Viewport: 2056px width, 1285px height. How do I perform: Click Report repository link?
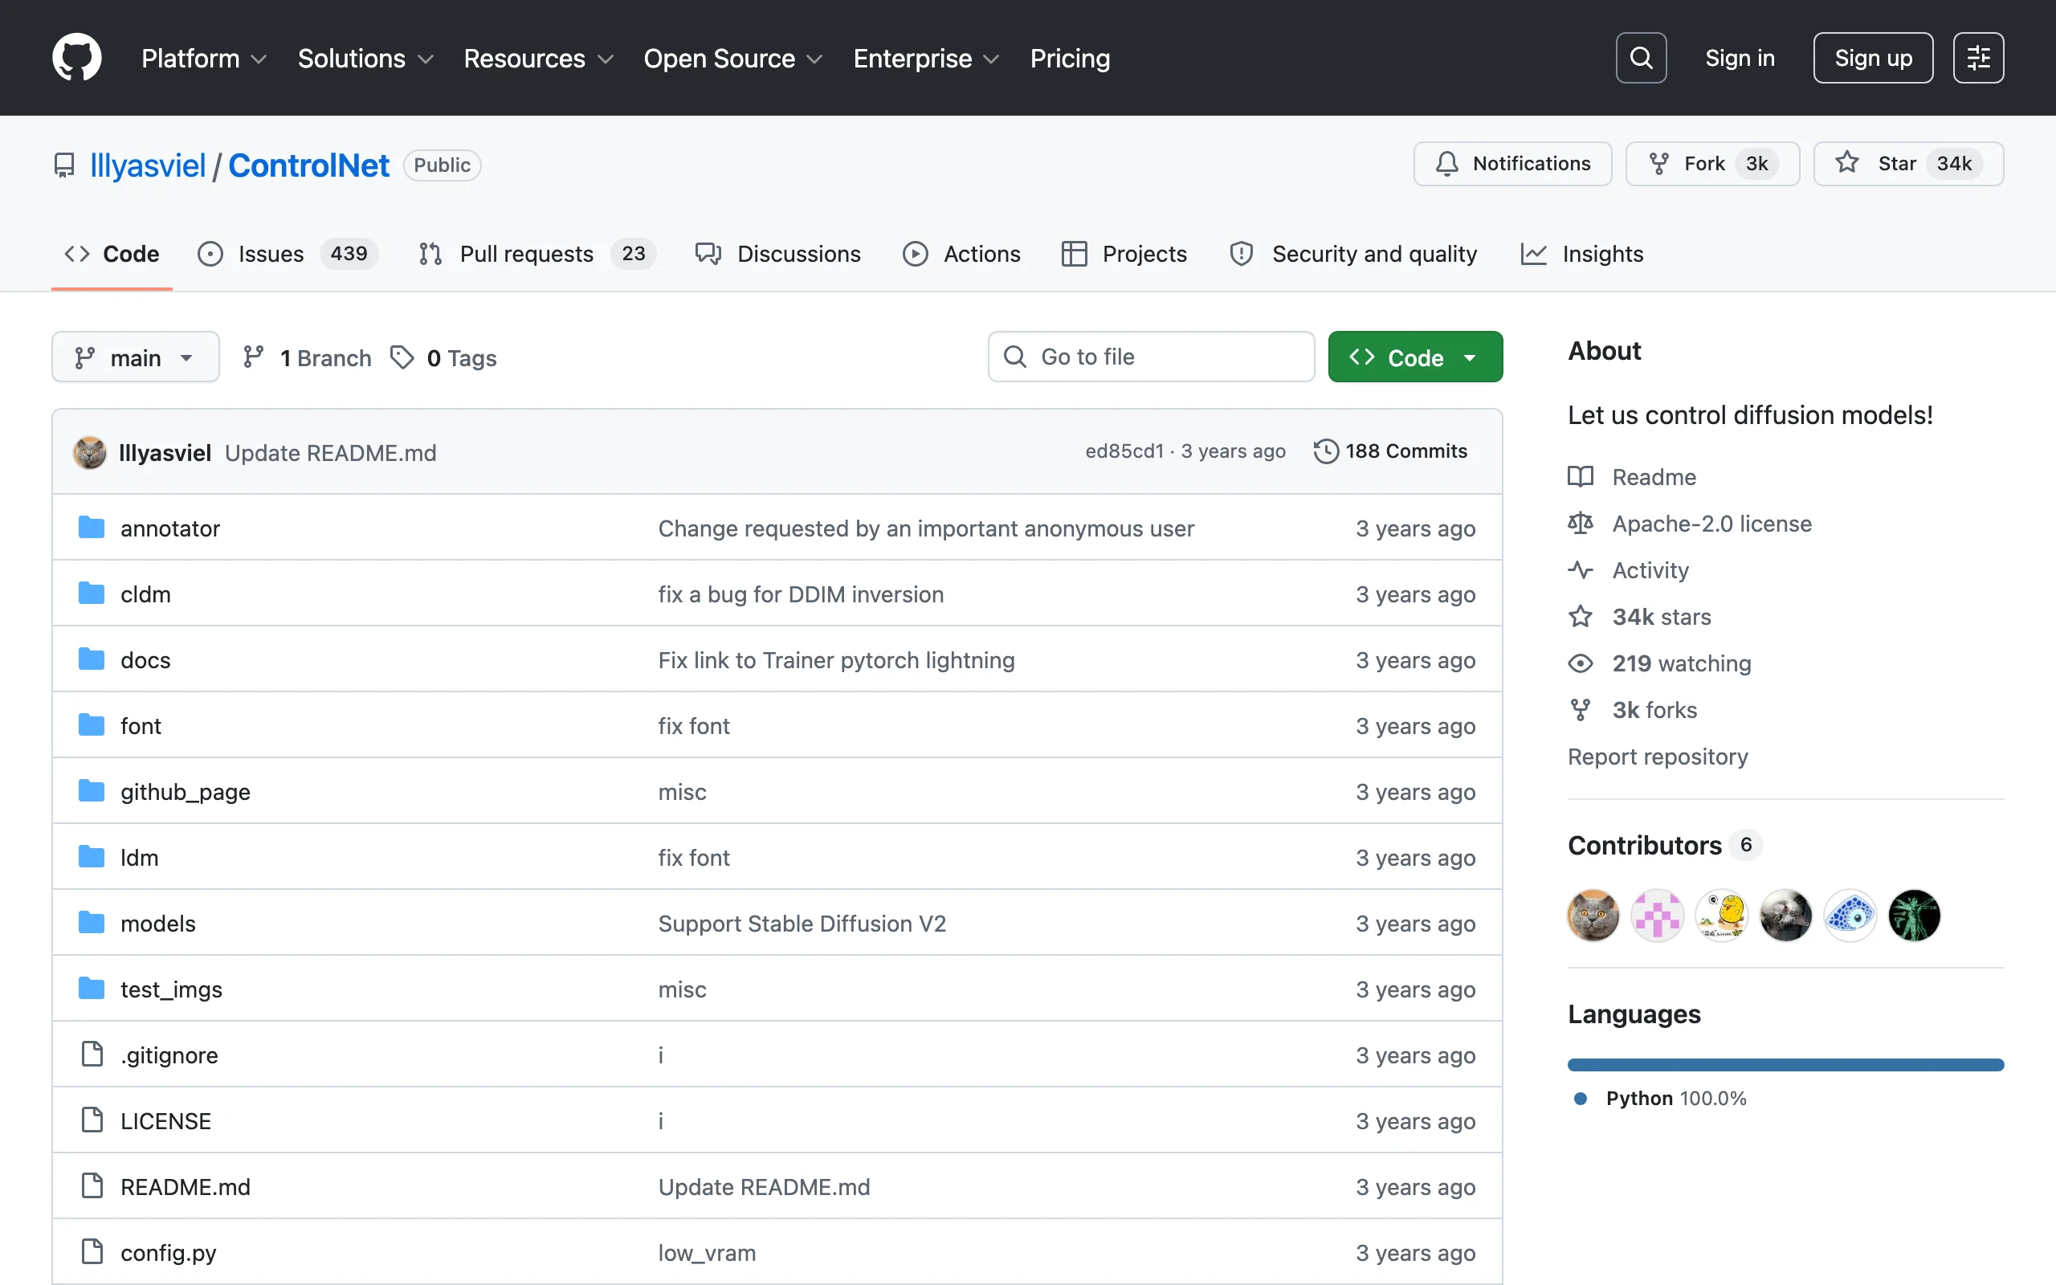point(1658,757)
